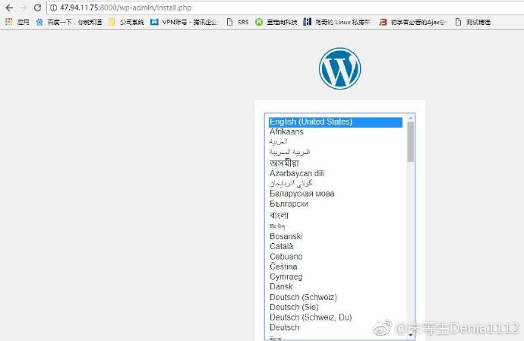This screenshot has width=524, height=341.
Task: Open the last page-icon bookmark
Action: (473, 22)
